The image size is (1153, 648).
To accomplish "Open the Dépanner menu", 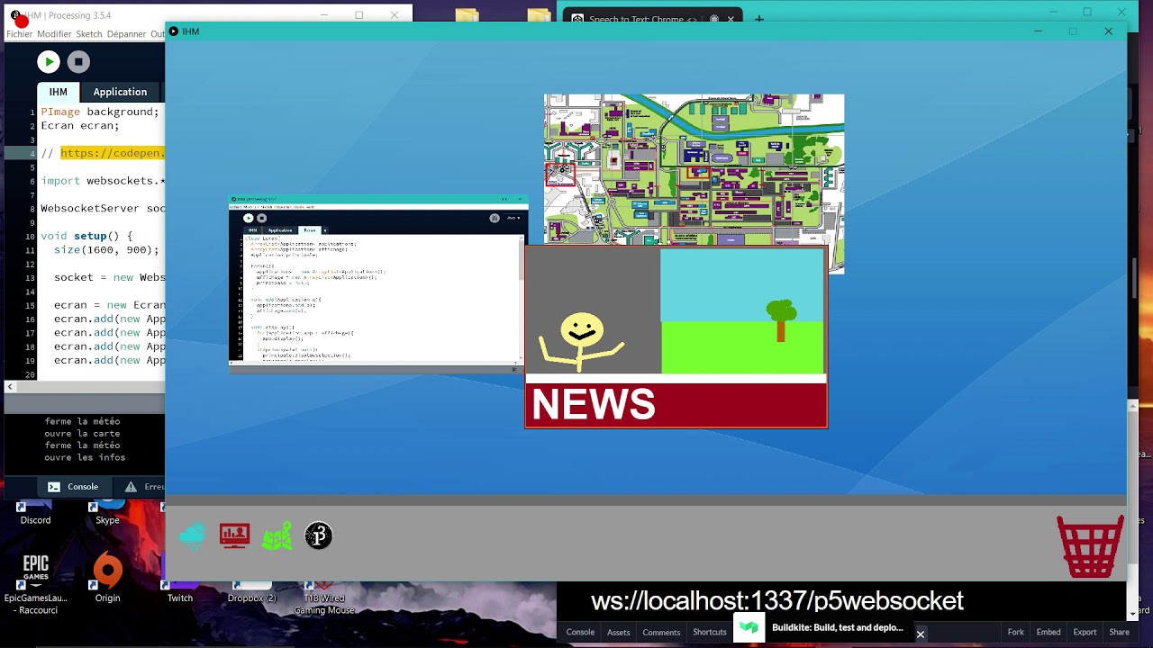I will (126, 34).
